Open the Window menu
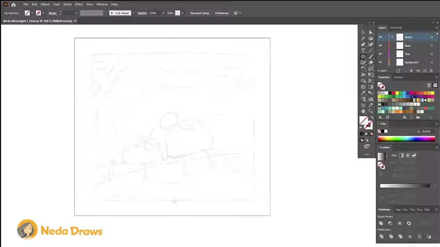Viewport: 440px width, 247px height. 102,5
